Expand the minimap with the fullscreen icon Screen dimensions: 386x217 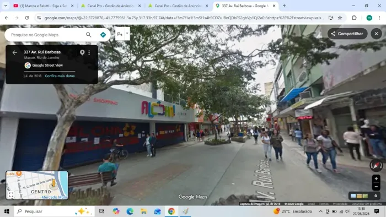click(11, 195)
